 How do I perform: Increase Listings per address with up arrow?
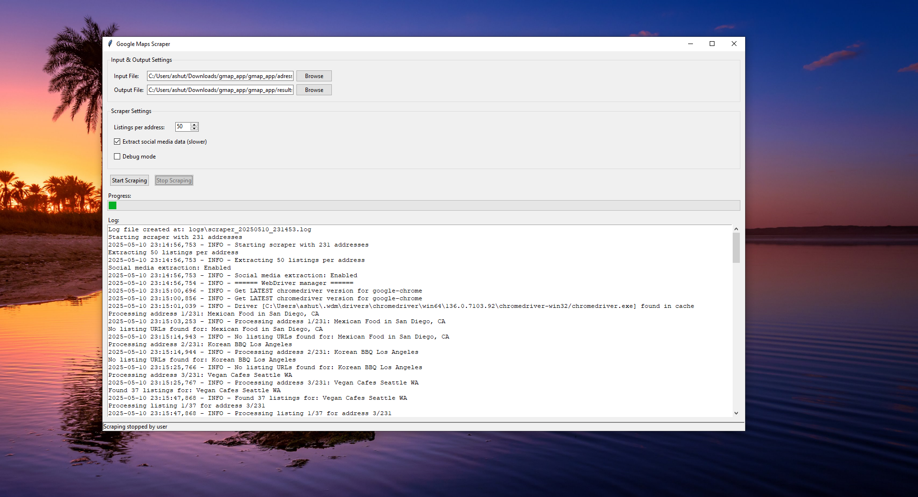point(194,124)
